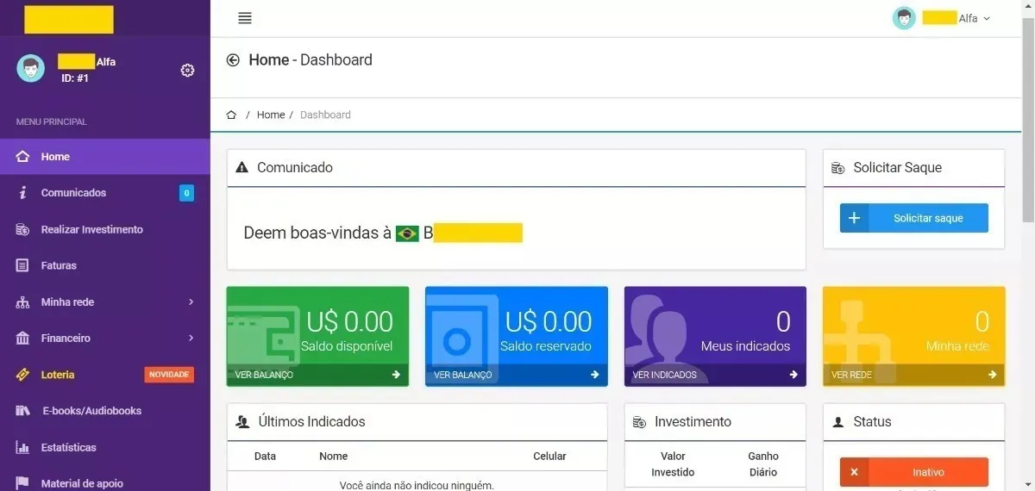Image resolution: width=1035 pixels, height=491 pixels.
Task: Click the Solicitar saque blue button
Action: tap(914, 218)
